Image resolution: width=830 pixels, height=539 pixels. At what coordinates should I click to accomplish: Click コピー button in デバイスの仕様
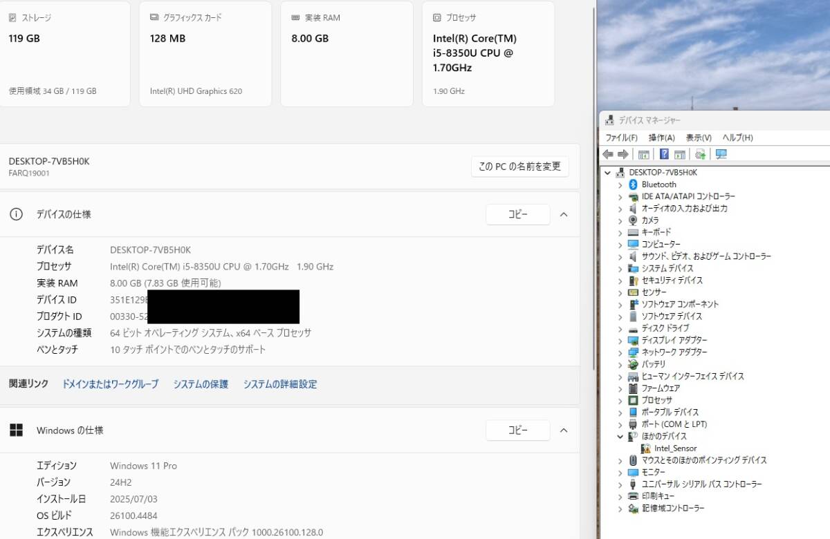click(x=518, y=214)
